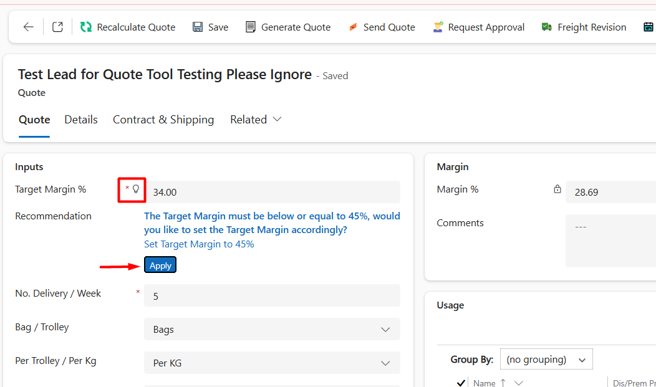The width and height of the screenshot is (656, 387).
Task: Click the Freight Revision truck icon
Action: [x=546, y=27]
